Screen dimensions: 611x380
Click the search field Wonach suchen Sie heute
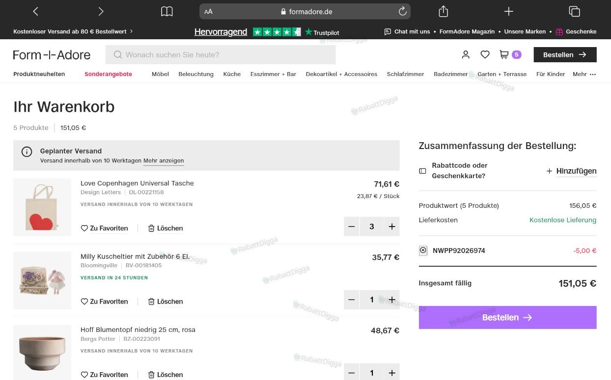pos(221,55)
